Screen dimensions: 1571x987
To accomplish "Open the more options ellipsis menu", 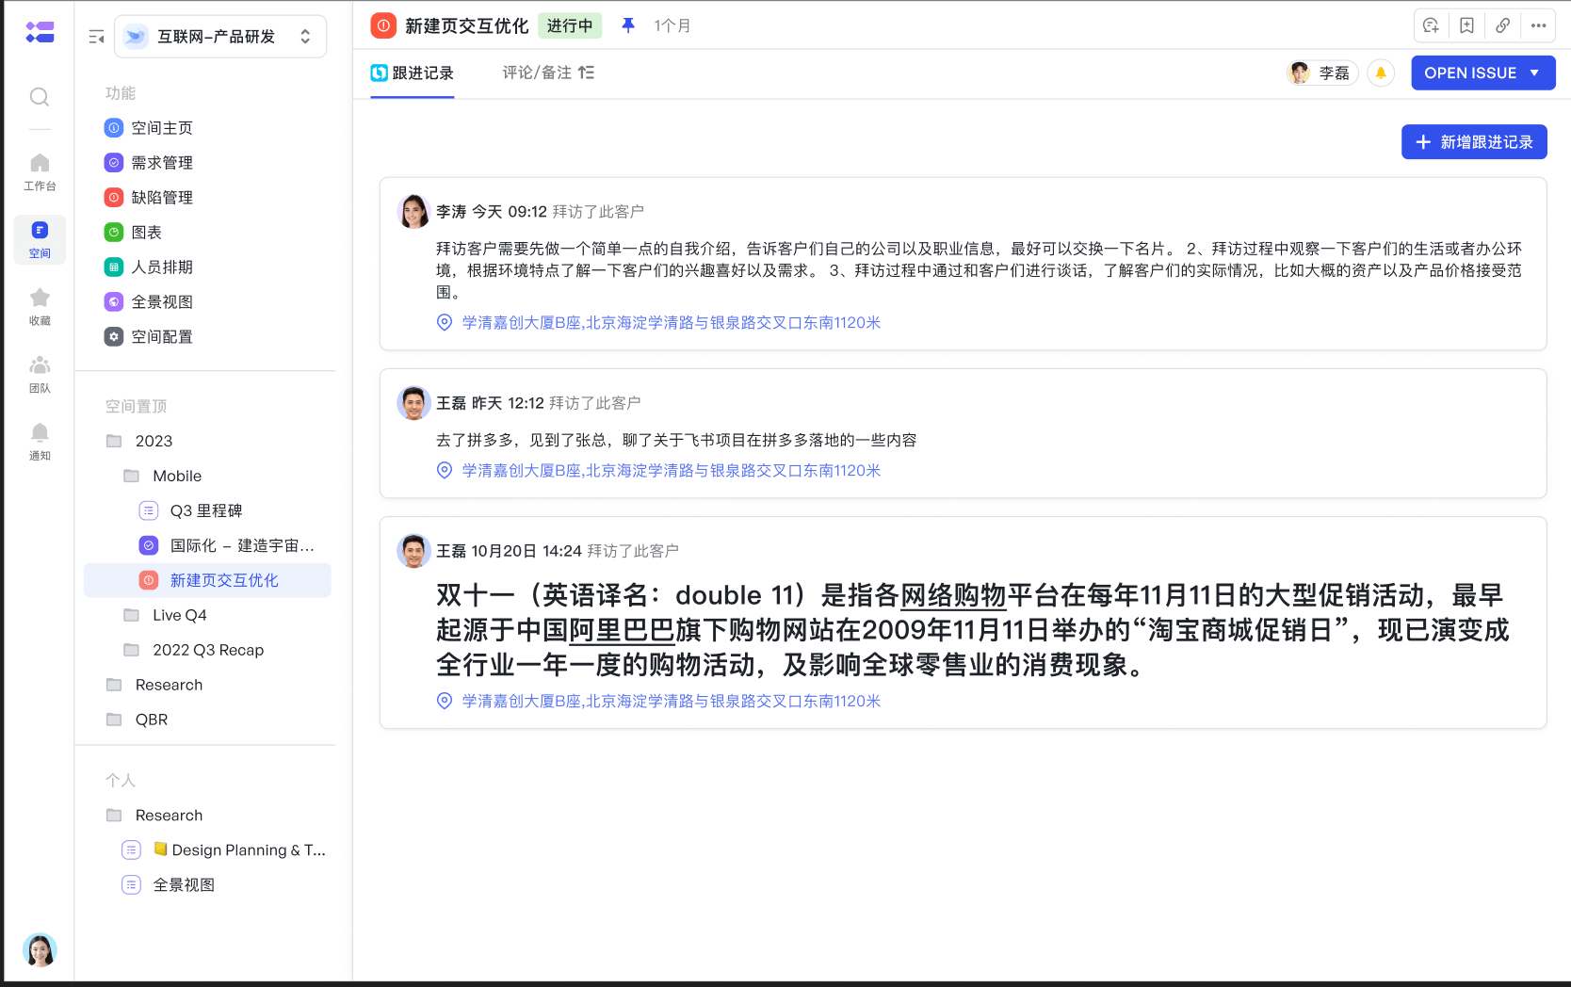I will click(x=1538, y=26).
